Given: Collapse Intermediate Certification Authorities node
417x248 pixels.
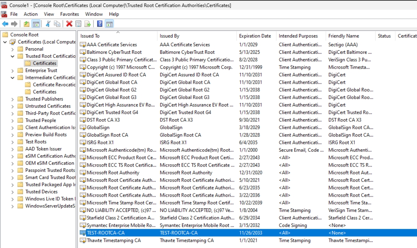Looking at the screenshot, I should click(x=12, y=78).
